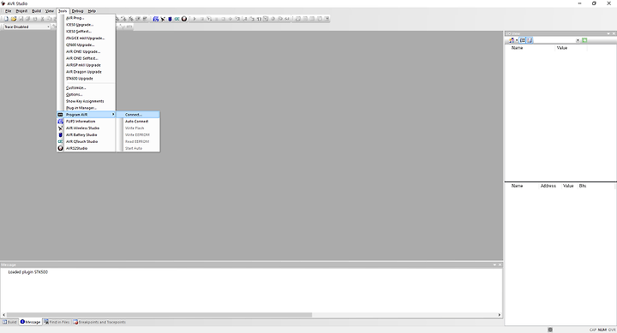Click the Program AVR chip icon in menu
Image resolution: width=617 pixels, height=333 pixels.
(60, 115)
